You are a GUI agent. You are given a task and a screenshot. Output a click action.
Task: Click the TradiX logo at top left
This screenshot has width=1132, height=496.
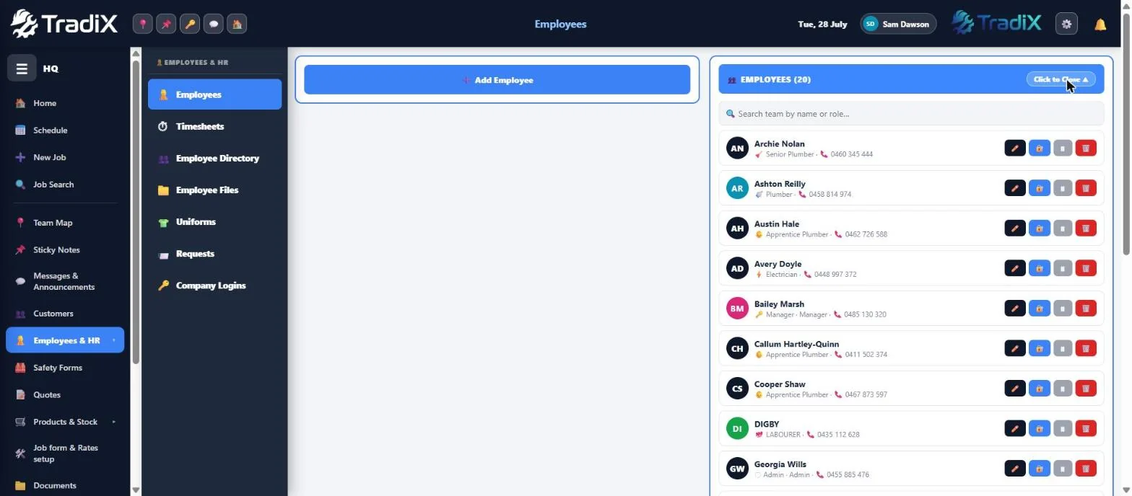pos(64,24)
